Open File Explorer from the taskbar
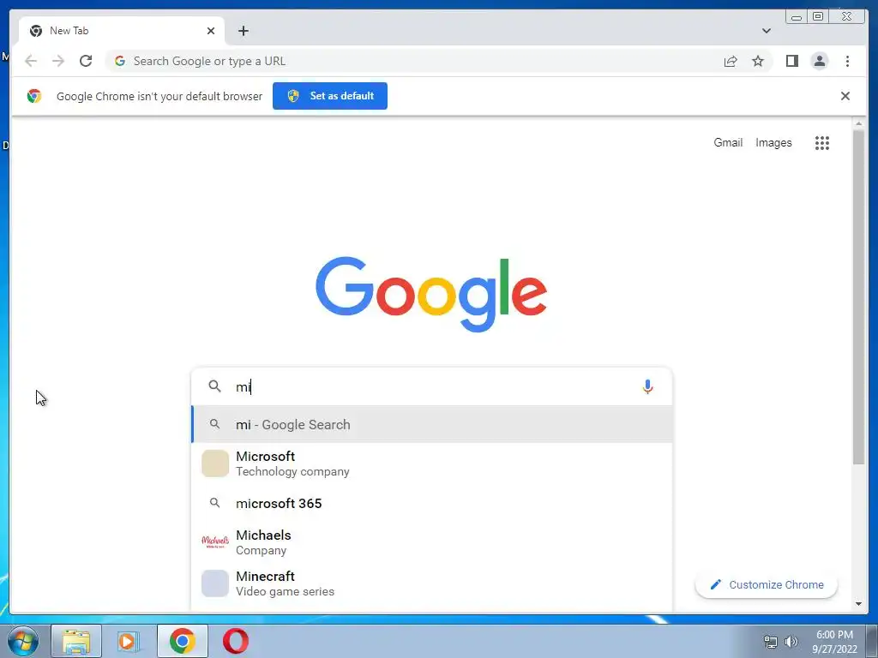The image size is (878, 658). [76, 641]
